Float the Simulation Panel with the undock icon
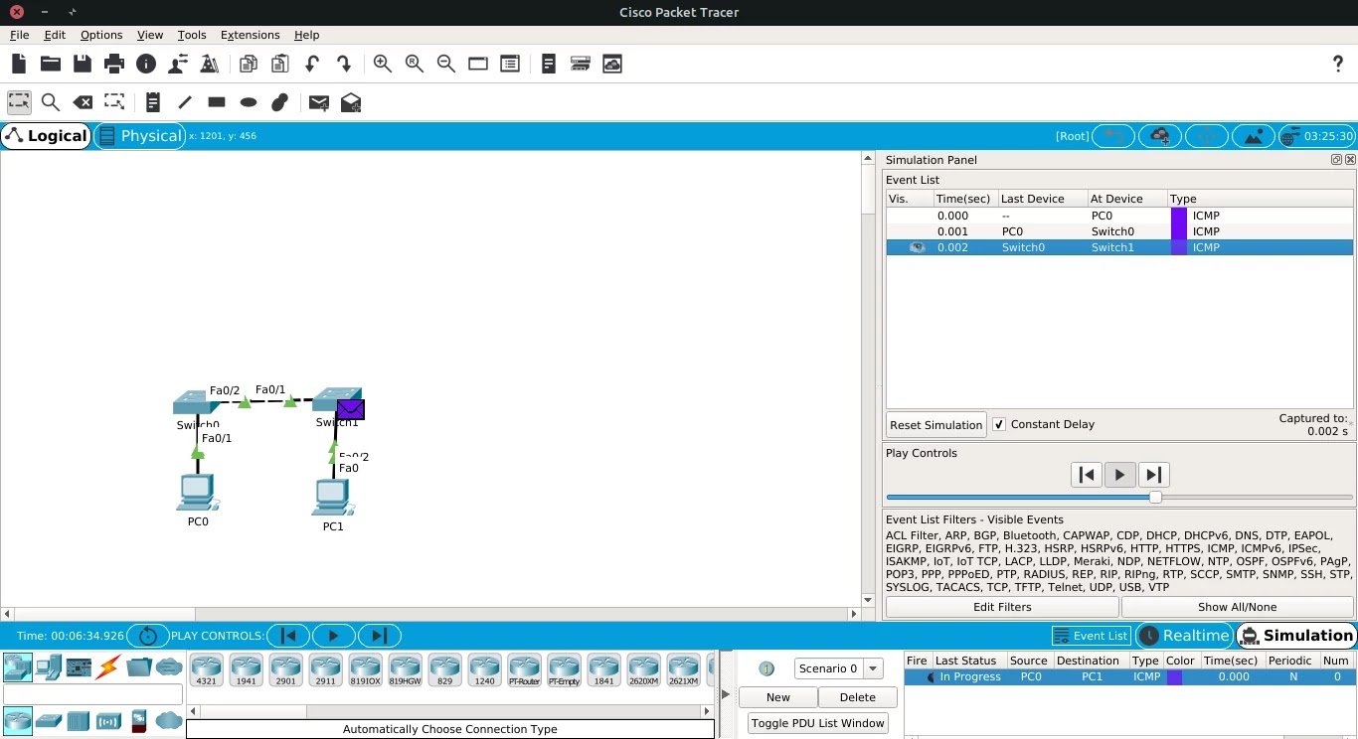 [x=1337, y=160]
